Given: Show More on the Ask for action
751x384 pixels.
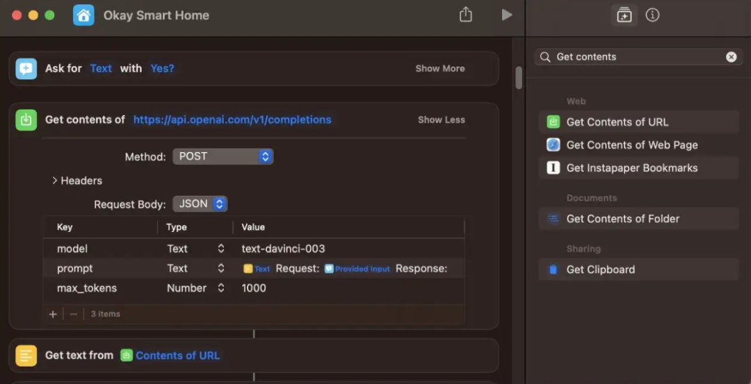Looking at the screenshot, I should 440,68.
